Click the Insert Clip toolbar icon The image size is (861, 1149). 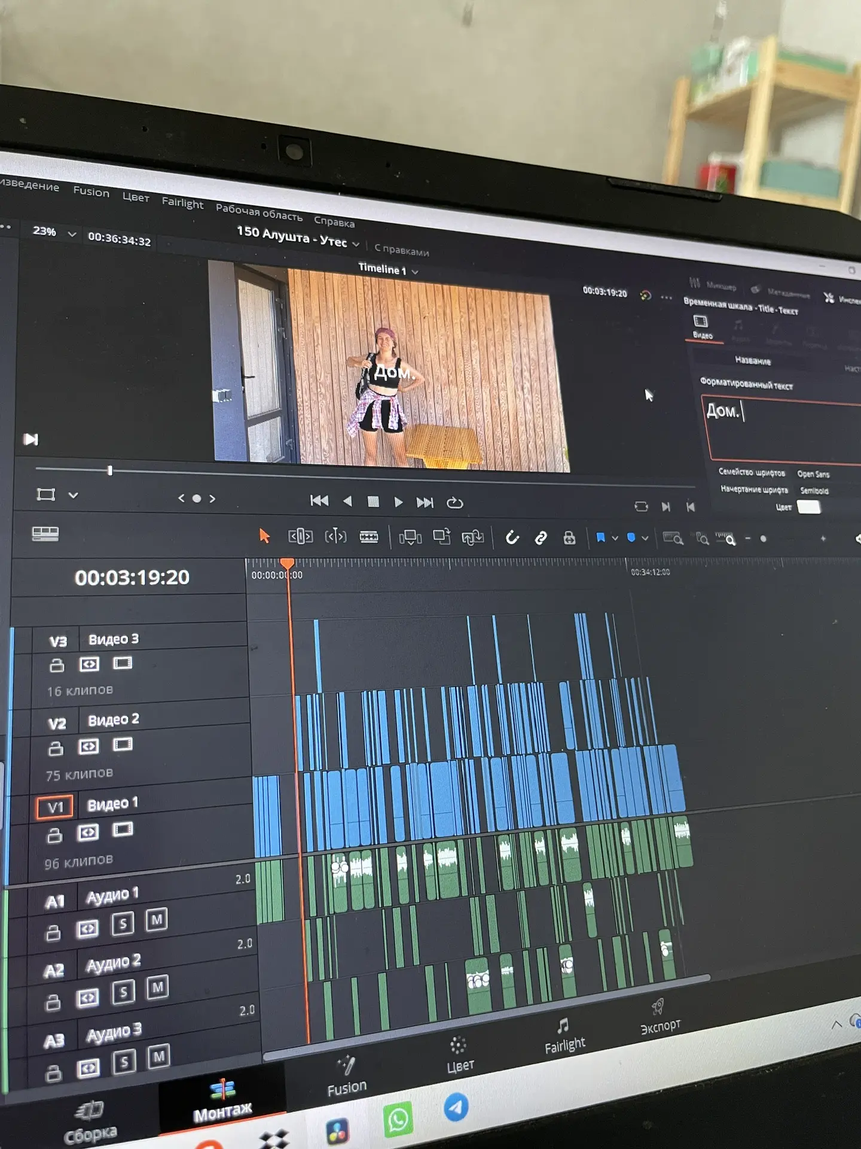coord(410,537)
